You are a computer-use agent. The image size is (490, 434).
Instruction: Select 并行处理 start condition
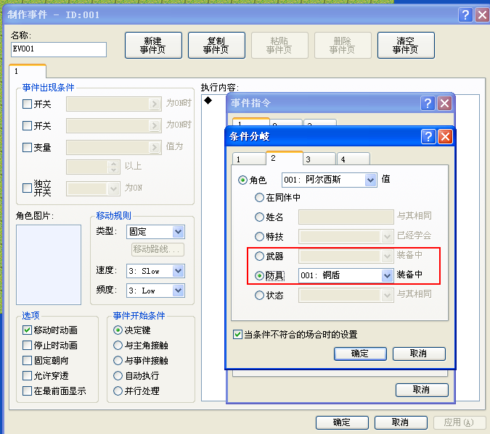(x=118, y=391)
